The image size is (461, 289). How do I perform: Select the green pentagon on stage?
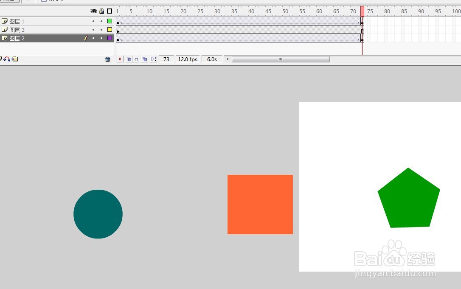(409, 199)
